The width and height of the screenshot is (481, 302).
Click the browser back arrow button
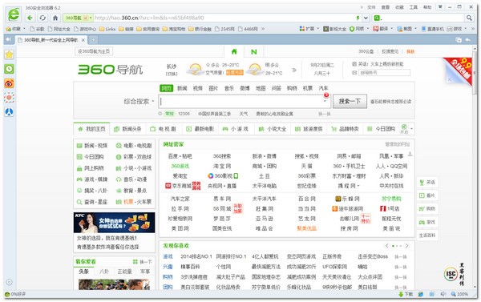tap(30, 18)
